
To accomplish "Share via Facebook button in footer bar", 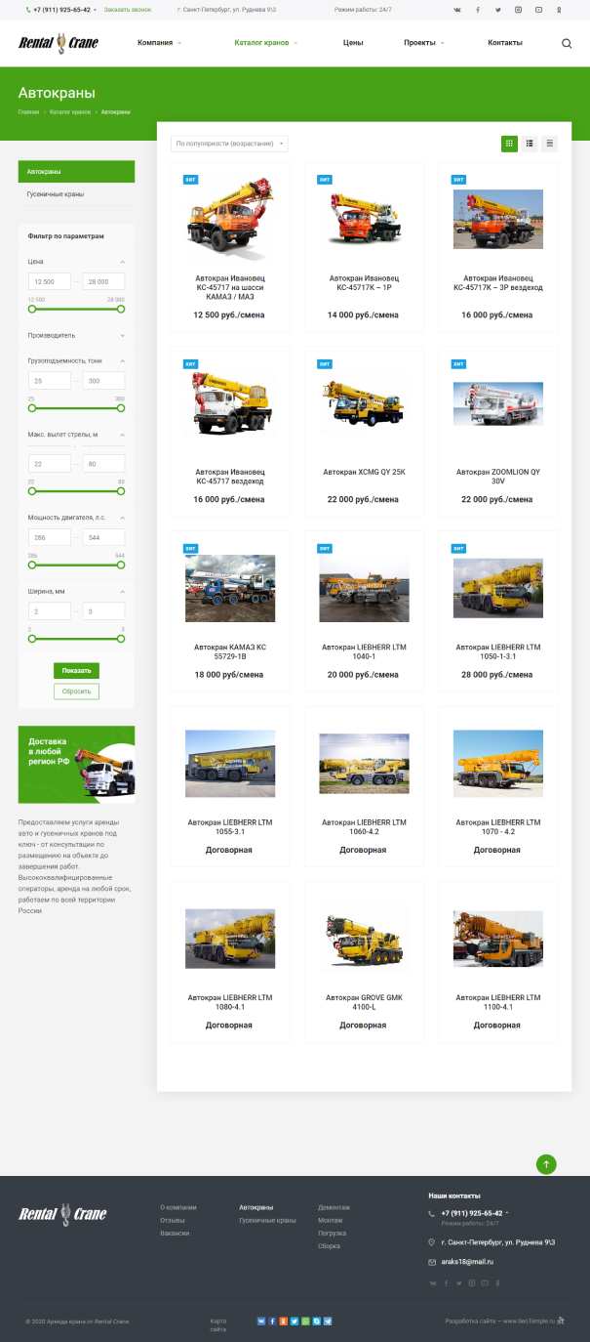I will [272, 1321].
